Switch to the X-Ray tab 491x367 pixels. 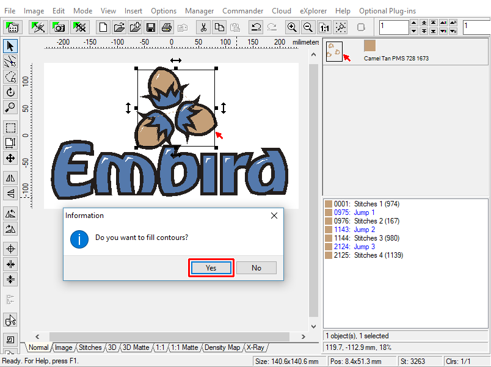click(255, 347)
